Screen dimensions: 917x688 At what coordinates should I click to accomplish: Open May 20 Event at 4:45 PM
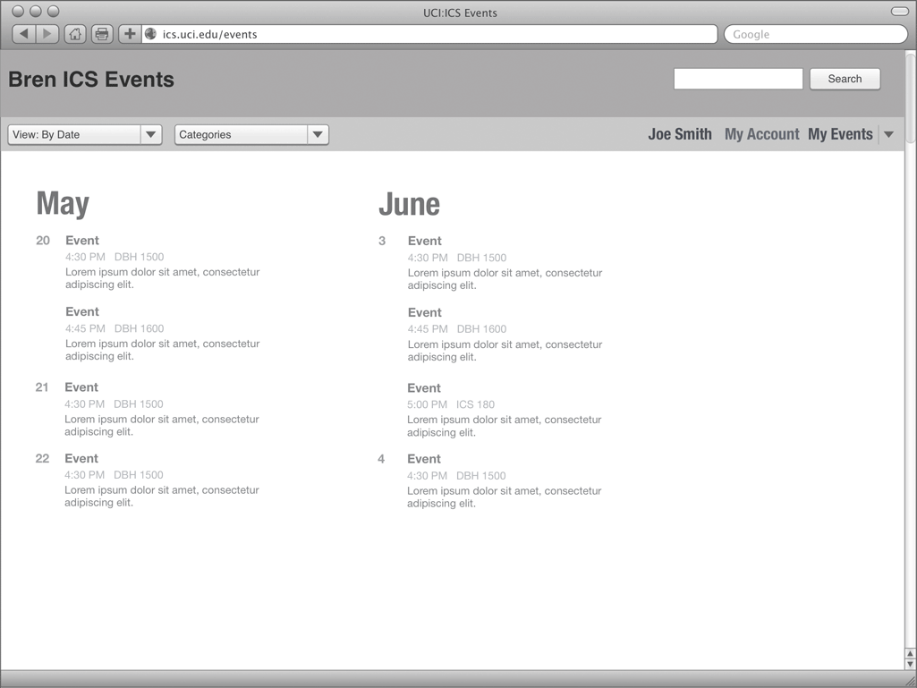pos(82,312)
